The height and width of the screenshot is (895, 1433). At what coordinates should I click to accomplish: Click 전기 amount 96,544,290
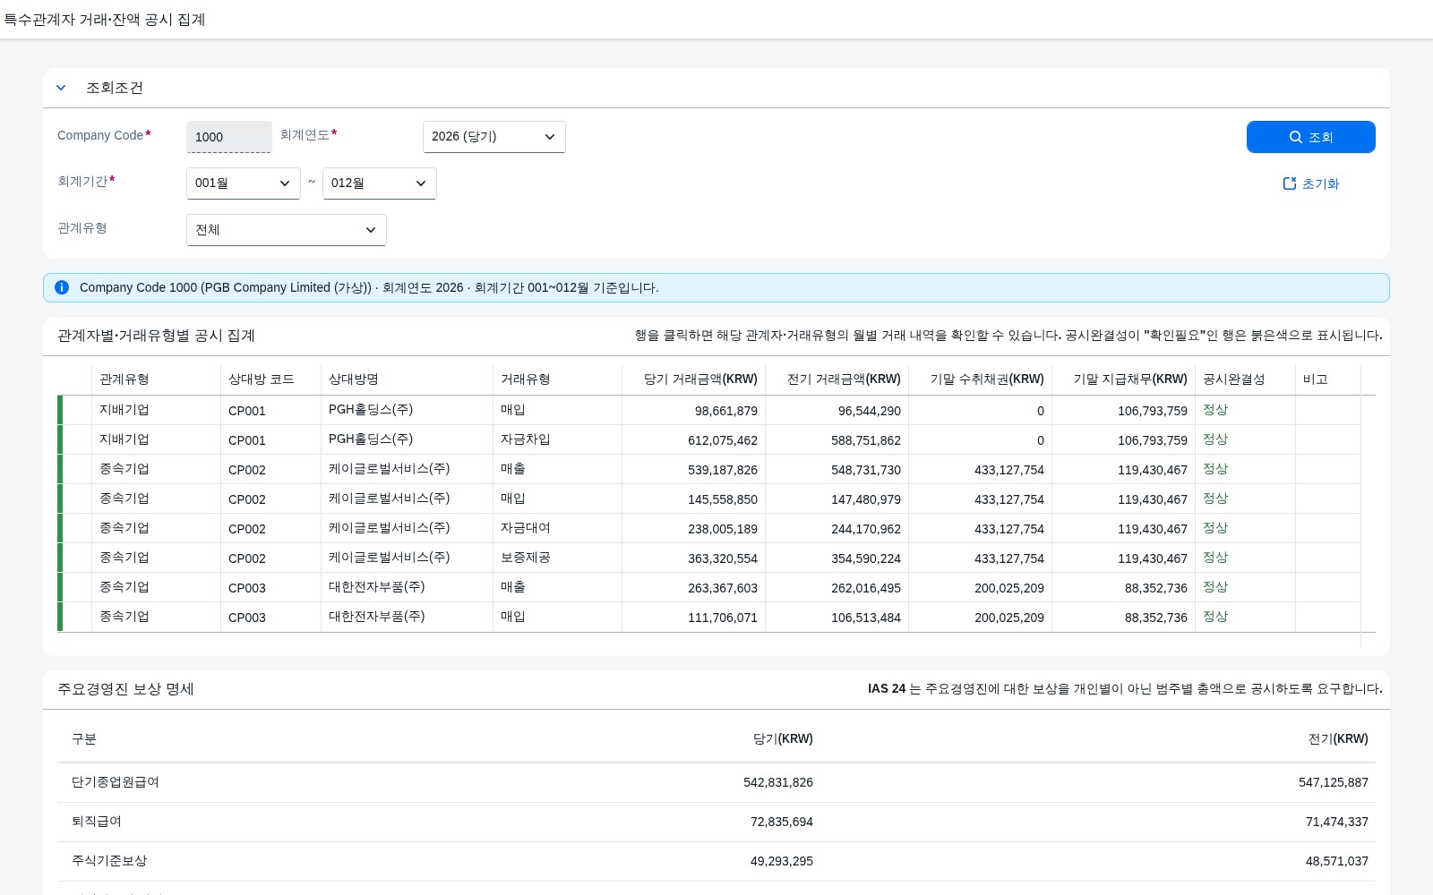(x=869, y=411)
